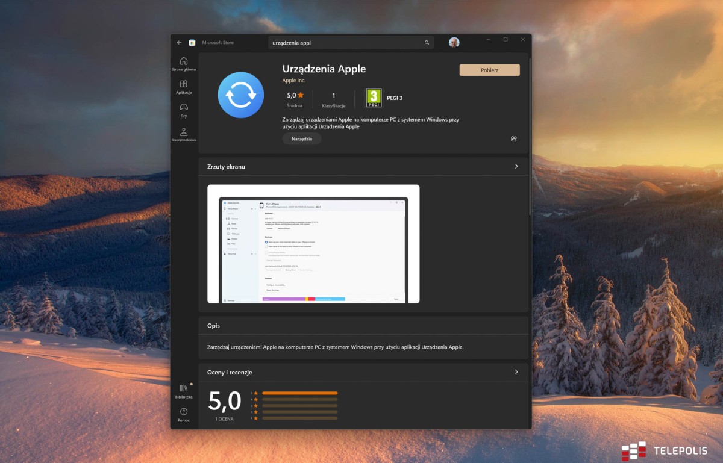Click the search magnifier icon
723x463 pixels.
point(427,43)
